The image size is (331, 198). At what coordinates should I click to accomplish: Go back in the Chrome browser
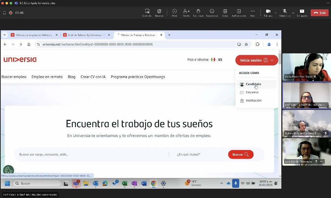(x=5, y=44)
